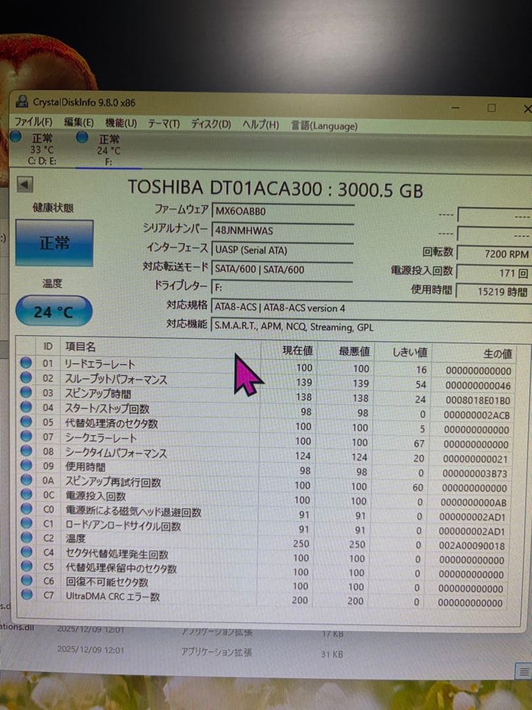Open the ディスク(D) menu
The width and height of the screenshot is (532, 710).
pos(211,124)
